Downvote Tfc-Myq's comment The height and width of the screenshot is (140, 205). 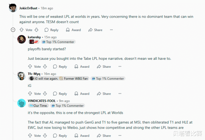[45, 94]
